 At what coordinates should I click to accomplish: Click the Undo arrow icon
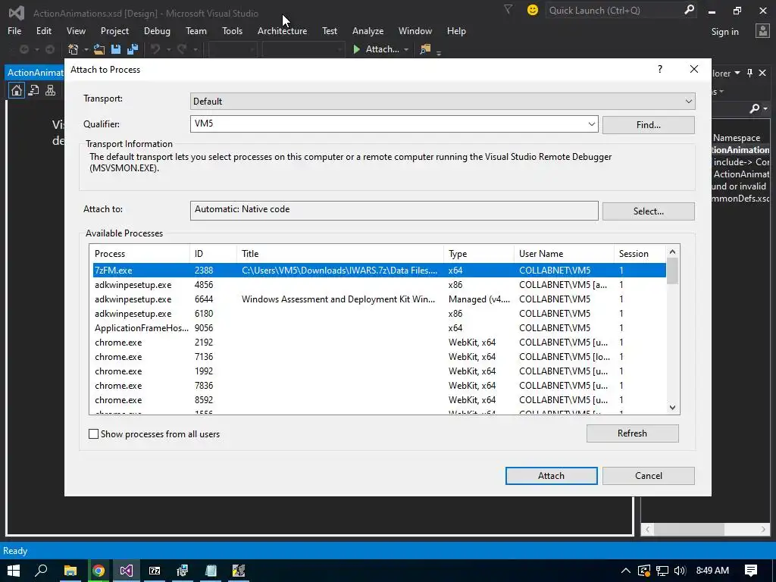[x=155, y=49]
